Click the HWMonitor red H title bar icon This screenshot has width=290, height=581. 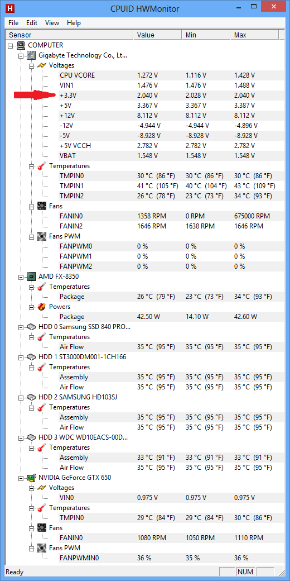pos(8,8)
